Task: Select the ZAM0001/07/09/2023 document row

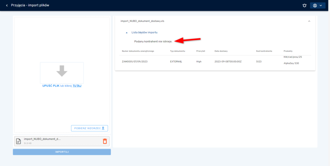Action: click(x=135, y=61)
